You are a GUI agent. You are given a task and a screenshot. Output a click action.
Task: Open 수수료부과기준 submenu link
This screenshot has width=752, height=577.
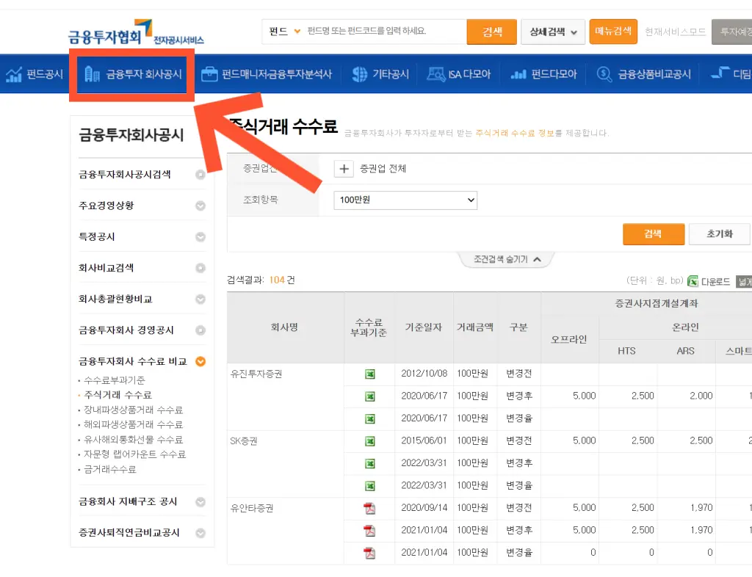[x=114, y=380]
